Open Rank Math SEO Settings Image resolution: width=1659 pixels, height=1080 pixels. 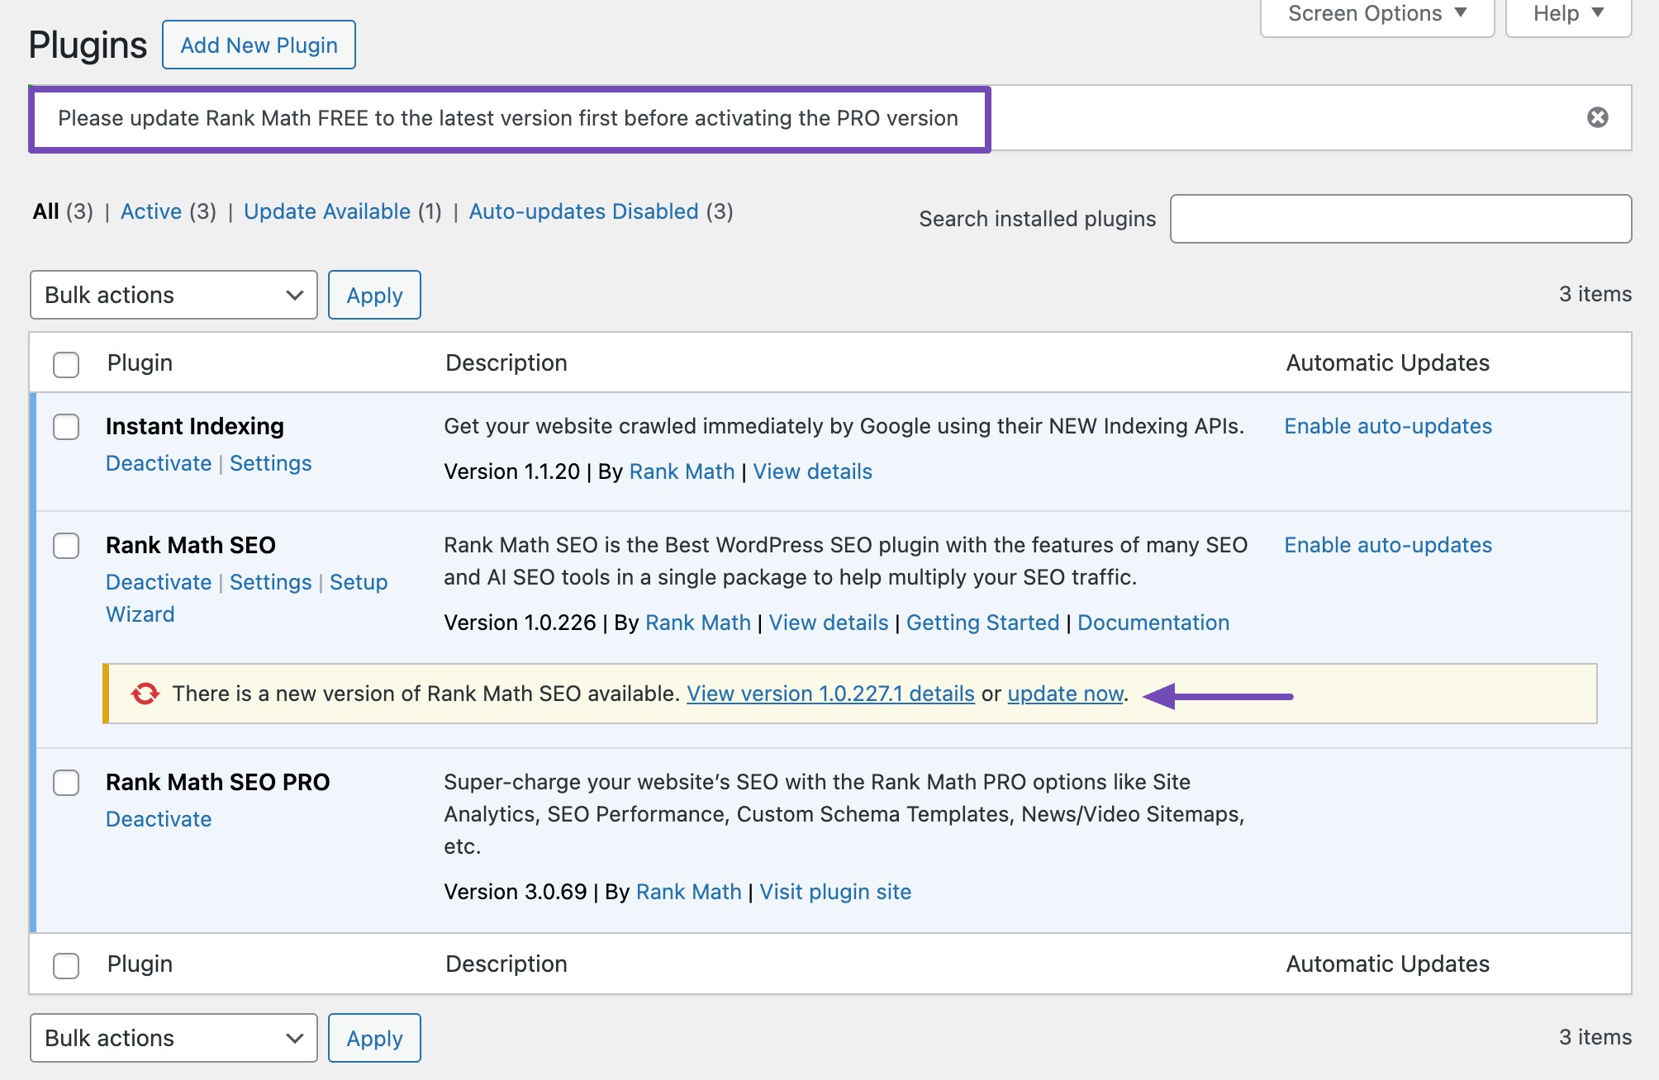pos(271,582)
